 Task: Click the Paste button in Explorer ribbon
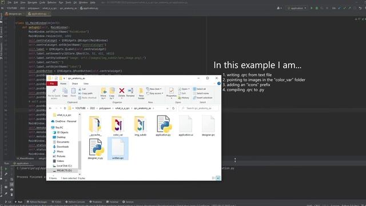click(x=73, y=93)
